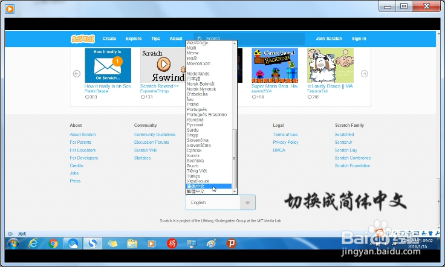Open the Statistics footer link

tap(142, 158)
